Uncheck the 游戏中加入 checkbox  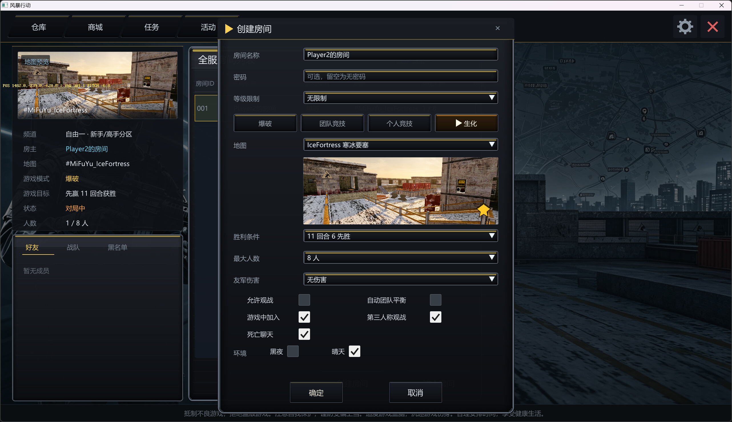pyautogui.click(x=304, y=317)
